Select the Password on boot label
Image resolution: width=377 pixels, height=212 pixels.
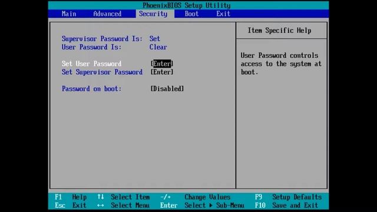(92, 89)
